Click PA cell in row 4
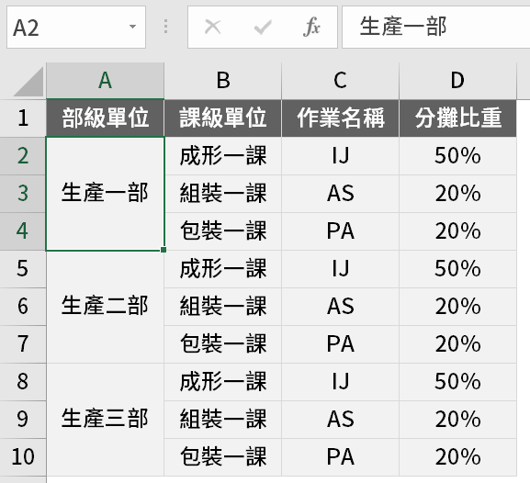This screenshot has height=483, width=530. (340, 231)
